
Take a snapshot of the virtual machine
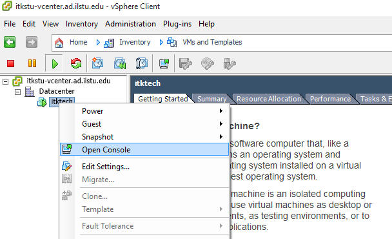click(97, 63)
